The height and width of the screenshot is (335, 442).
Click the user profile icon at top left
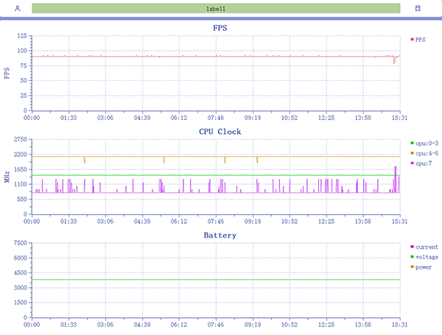pos(17,9)
